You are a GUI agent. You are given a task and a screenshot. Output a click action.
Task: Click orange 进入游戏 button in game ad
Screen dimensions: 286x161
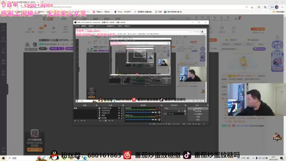point(34,150)
